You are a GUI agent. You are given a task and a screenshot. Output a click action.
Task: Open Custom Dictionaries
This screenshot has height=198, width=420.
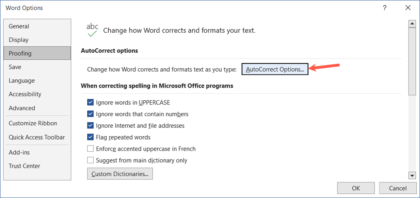120,174
